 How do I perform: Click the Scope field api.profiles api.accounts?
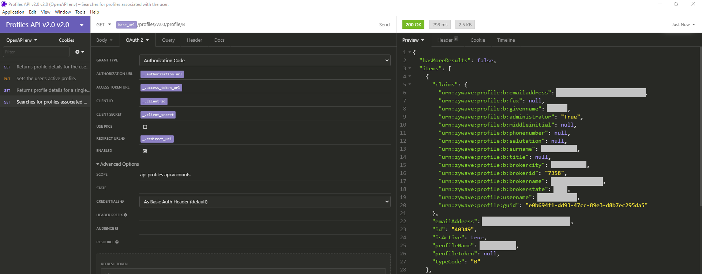(x=265, y=174)
